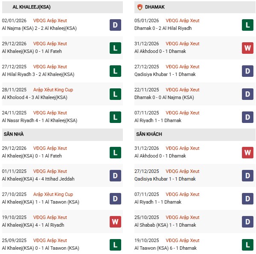Open the SÂN NHÀ section header
256x254 pixels.
[14, 134]
